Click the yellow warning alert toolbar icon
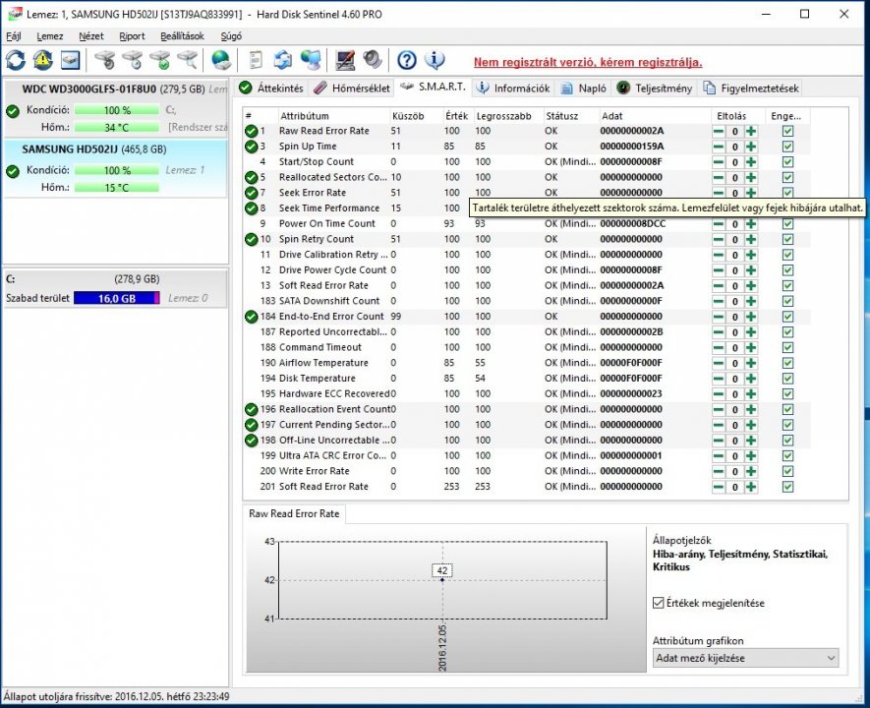Screen dimensions: 870x708 click(42, 61)
